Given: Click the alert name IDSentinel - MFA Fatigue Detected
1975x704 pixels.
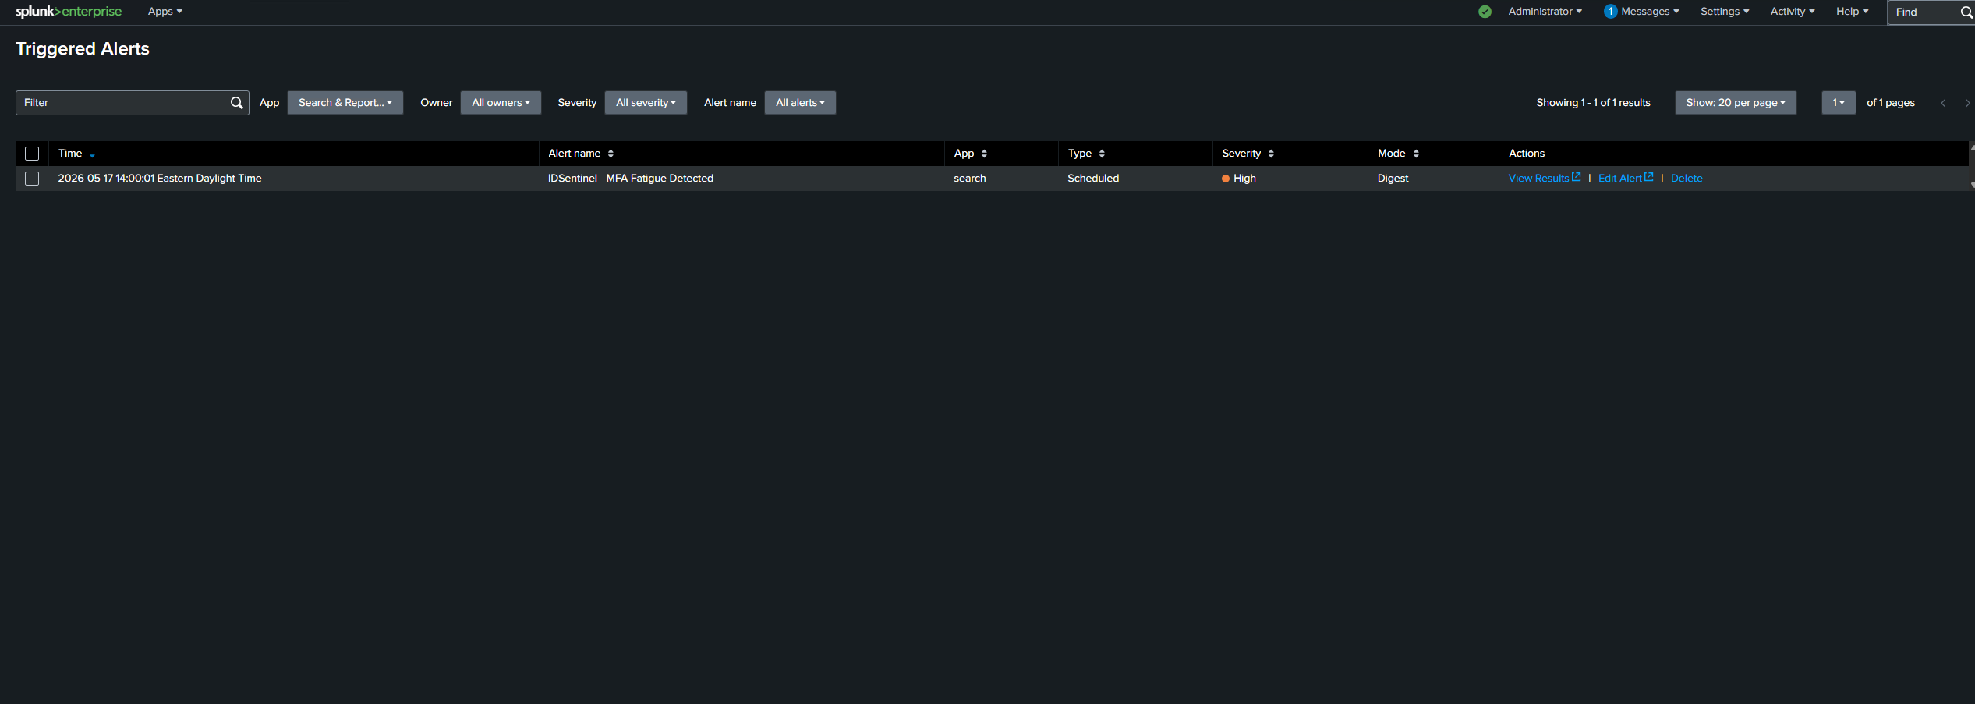Looking at the screenshot, I should [x=630, y=179].
